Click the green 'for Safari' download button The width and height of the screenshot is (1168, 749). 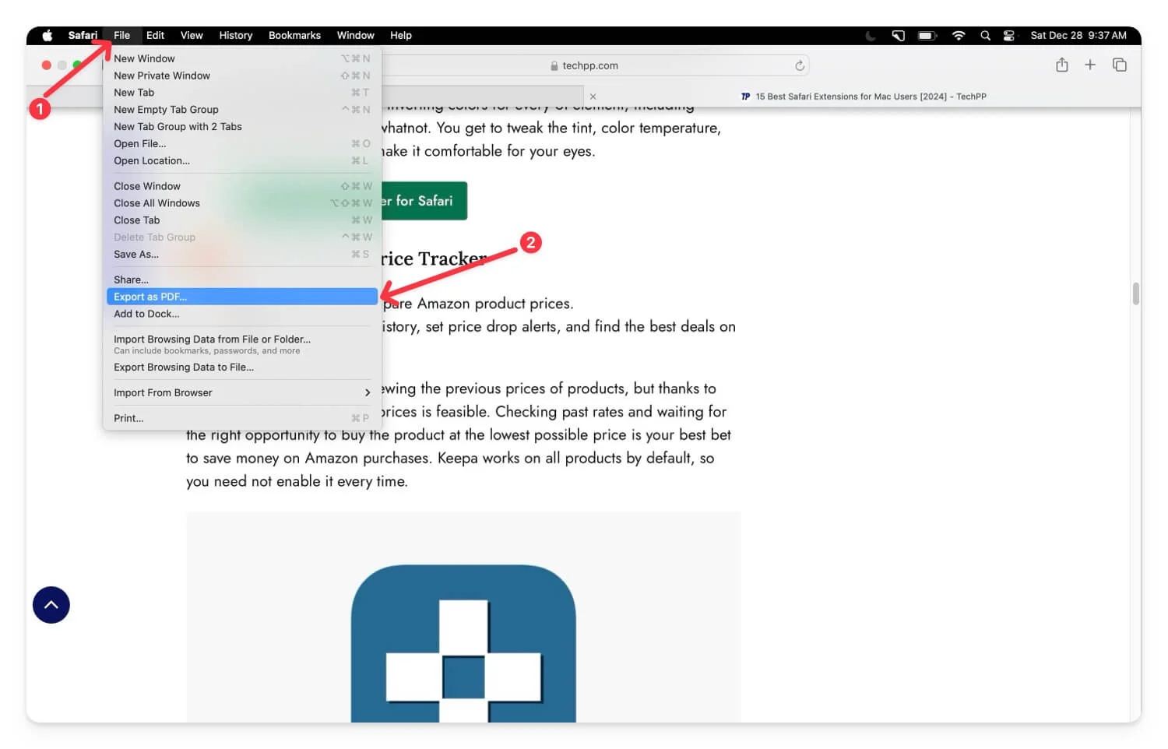[424, 201]
